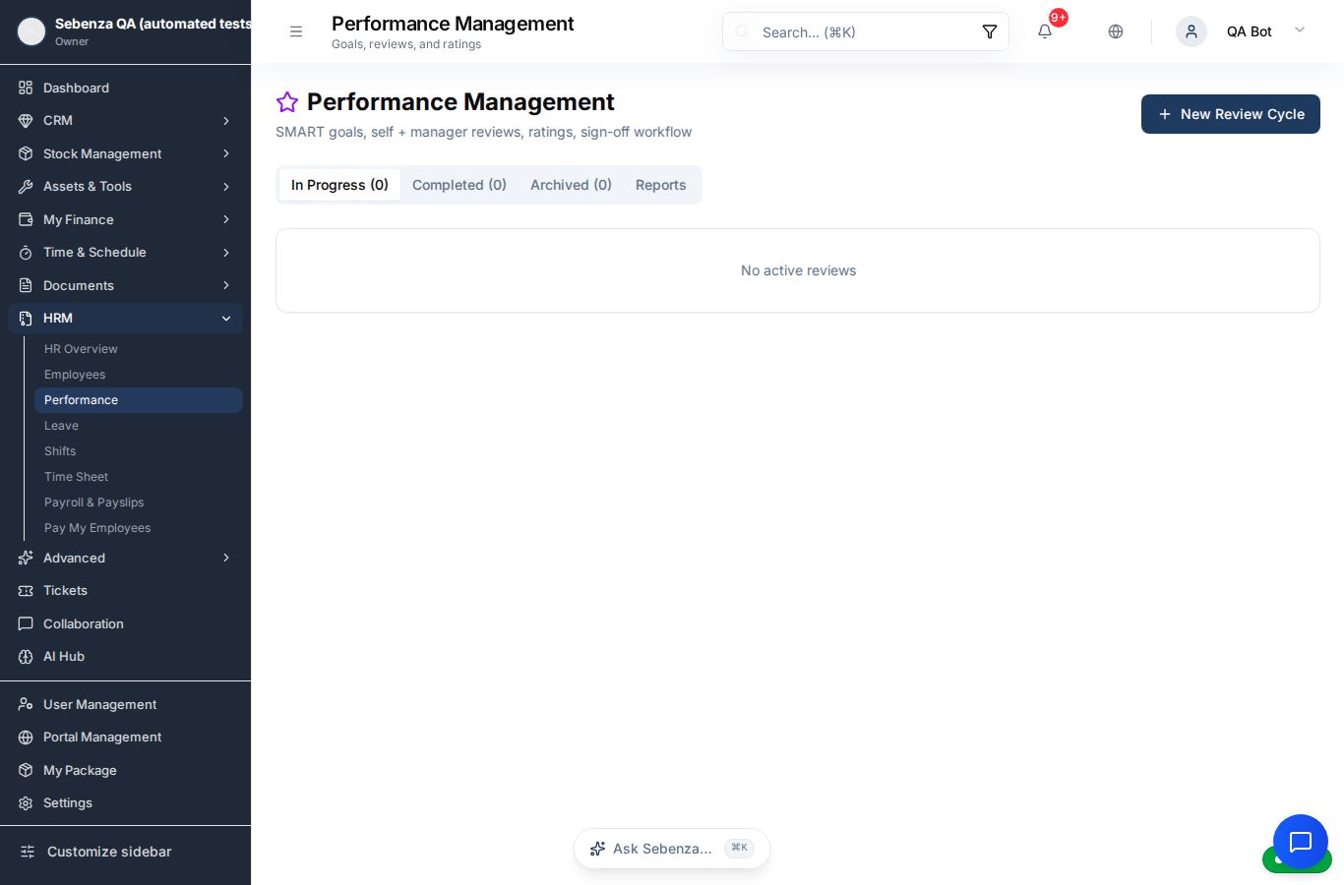Image resolution: width=1344 pixels, height=885 pixels.
Task: Click the Tickets ticket icon
Action: pos(26,591)
